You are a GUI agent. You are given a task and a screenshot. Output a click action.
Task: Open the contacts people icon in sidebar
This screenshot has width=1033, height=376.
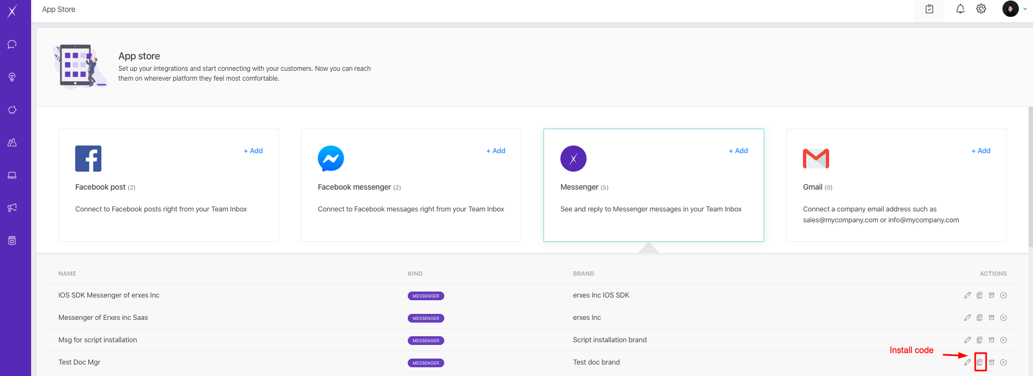[12, 143]
